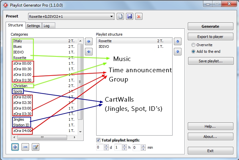Select the Station ID category
Viewport: 239px width, 160px height.
(45, 125)
